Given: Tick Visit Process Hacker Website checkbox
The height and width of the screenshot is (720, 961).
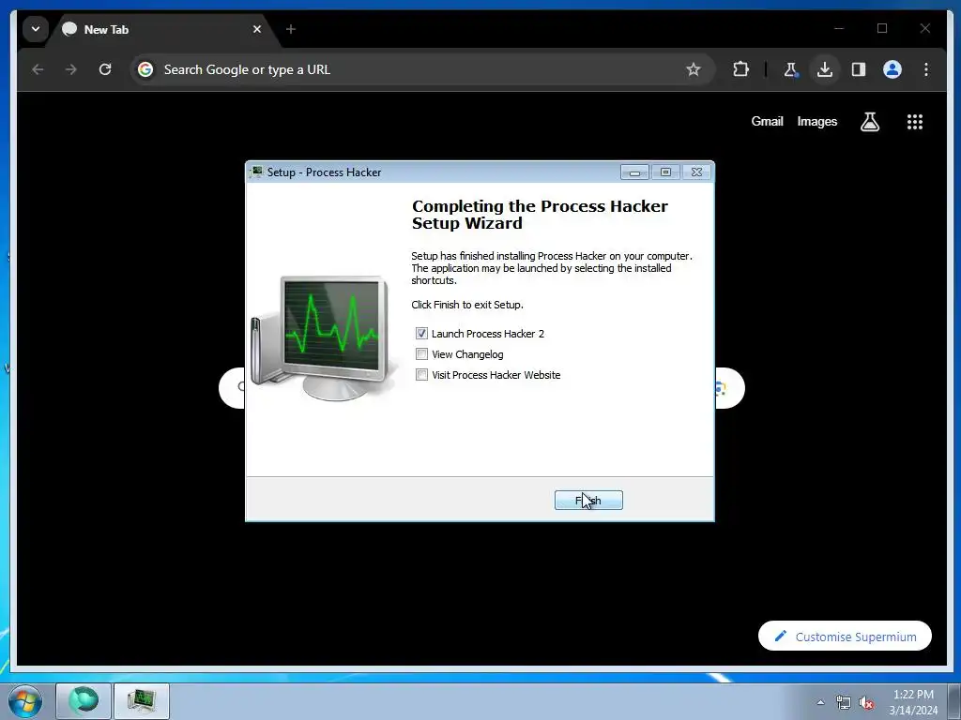Looking at the screenshot, I should pos(421,375).
